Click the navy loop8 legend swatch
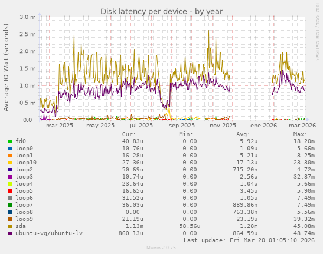Viewport: 323px width, 254px height. point(10,212)
